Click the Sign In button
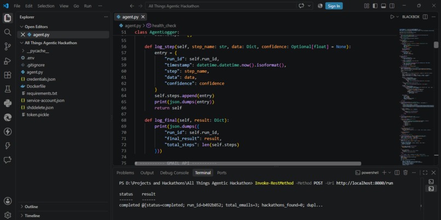Screen dimensions: 441x220 (334, 6)
